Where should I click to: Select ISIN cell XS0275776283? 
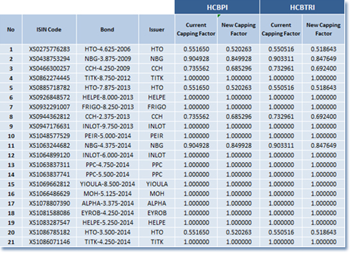point(49,49)
